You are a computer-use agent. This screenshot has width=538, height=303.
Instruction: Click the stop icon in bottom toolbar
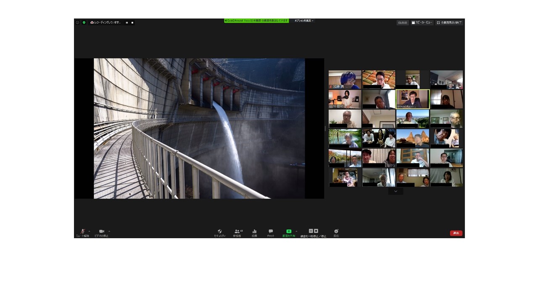point(316,231)
